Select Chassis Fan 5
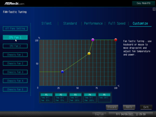Viewport: 156px width, 117px height. (x=15, y=89)
